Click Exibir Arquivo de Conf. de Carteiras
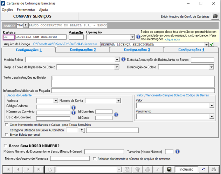 185,17
